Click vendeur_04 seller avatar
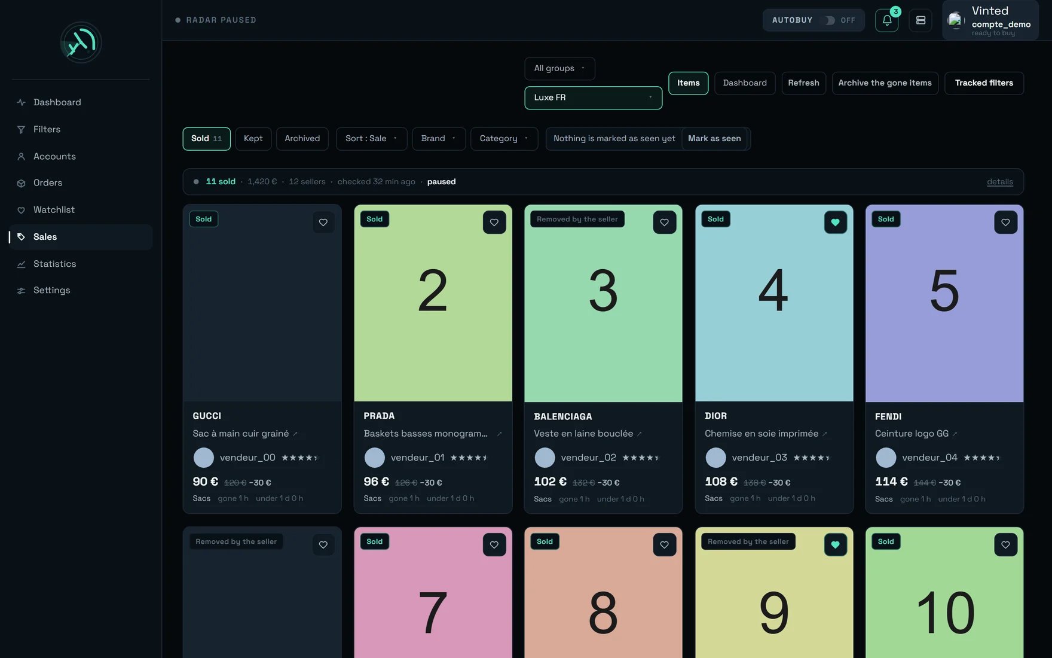The height and width of the screenshot is (658, 1052). (x=886, y=458)
